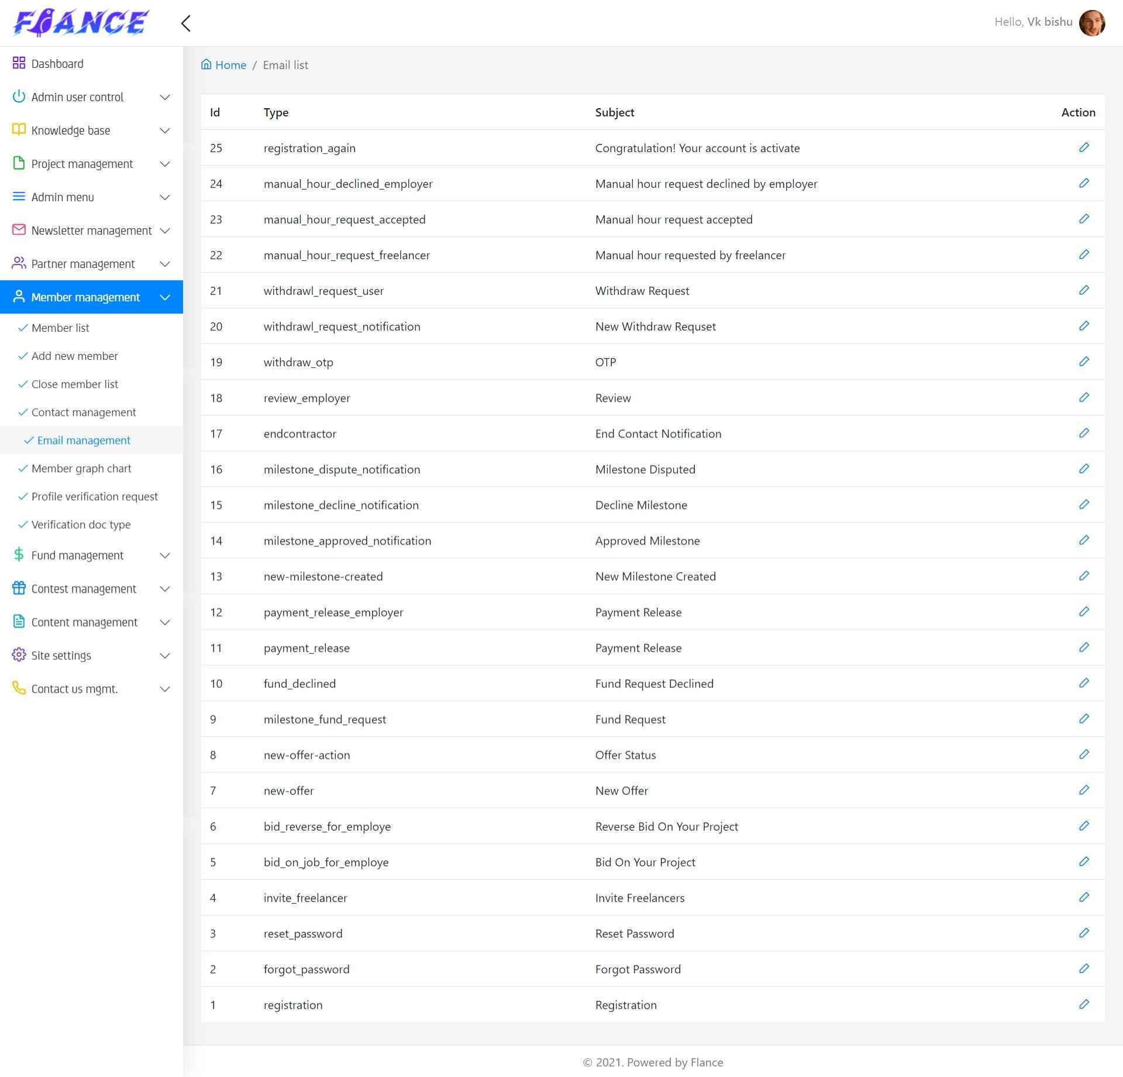Open Contact management submenu entry
Screen dimensions: 1123x1077
[x=84, y=412]
